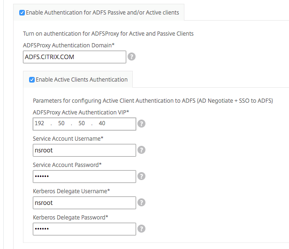The image size is (289, 249).
Task: Select the 192 octet of the VIP
Action: point(39,123)
